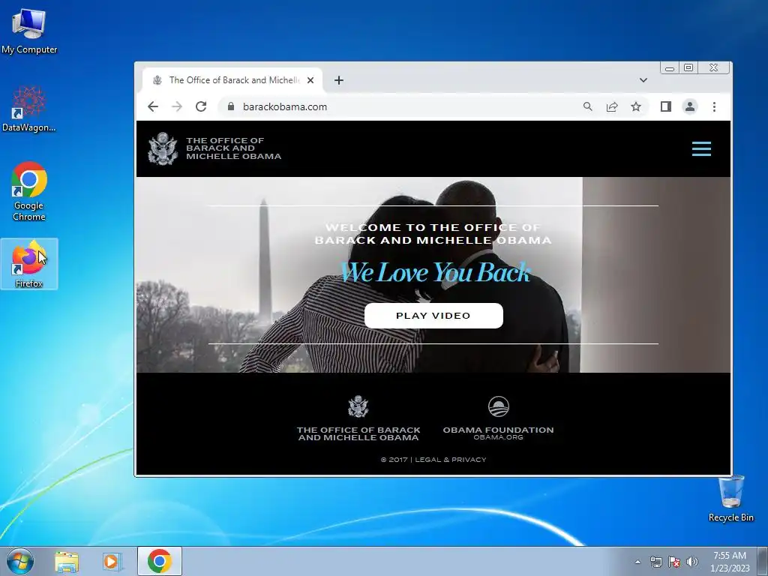Select the Recycle Bin icon
Image resolution: width=768 pixels, height=576 pixels.
tap(730, 499)
